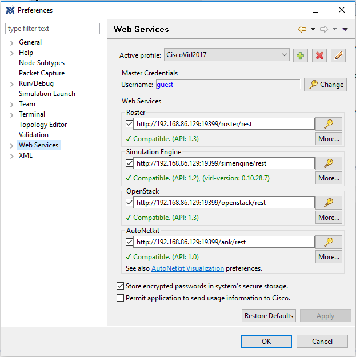Toggle the Simulation Engine service checkbox
Image resolution: width=356 pixels, height=357 pixels.
129,163
